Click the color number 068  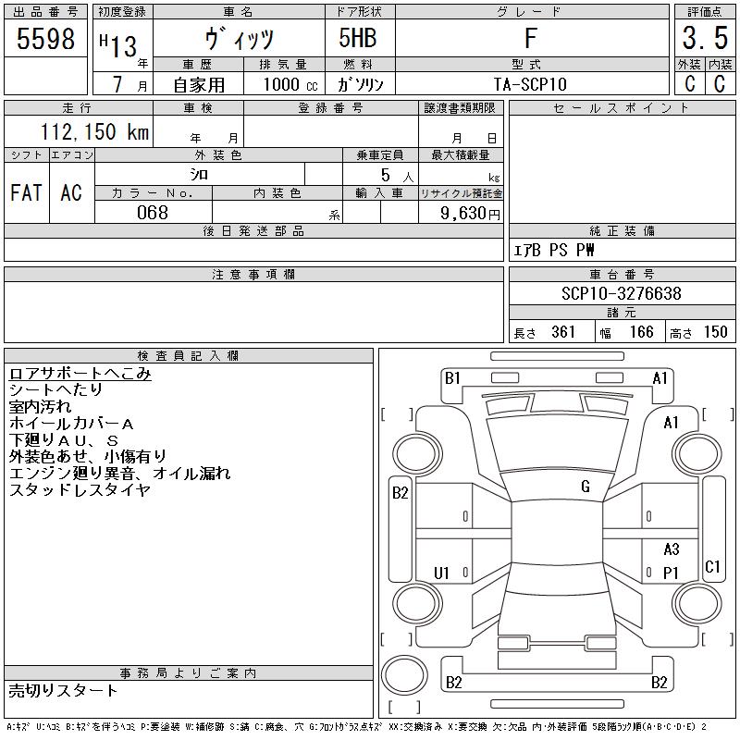[153, 213]
